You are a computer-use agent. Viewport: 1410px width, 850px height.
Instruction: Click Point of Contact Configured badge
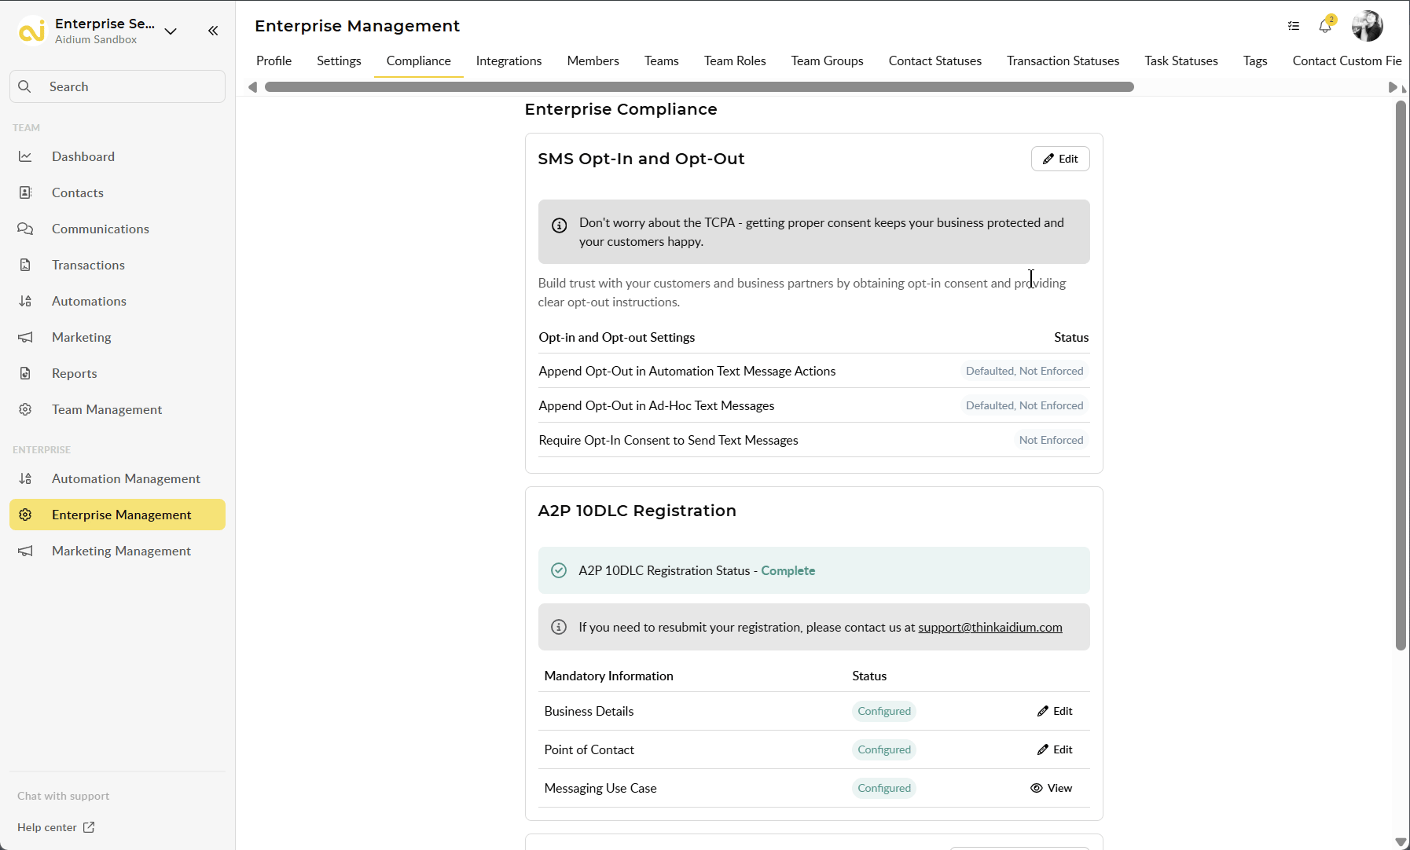coord(884,749)
